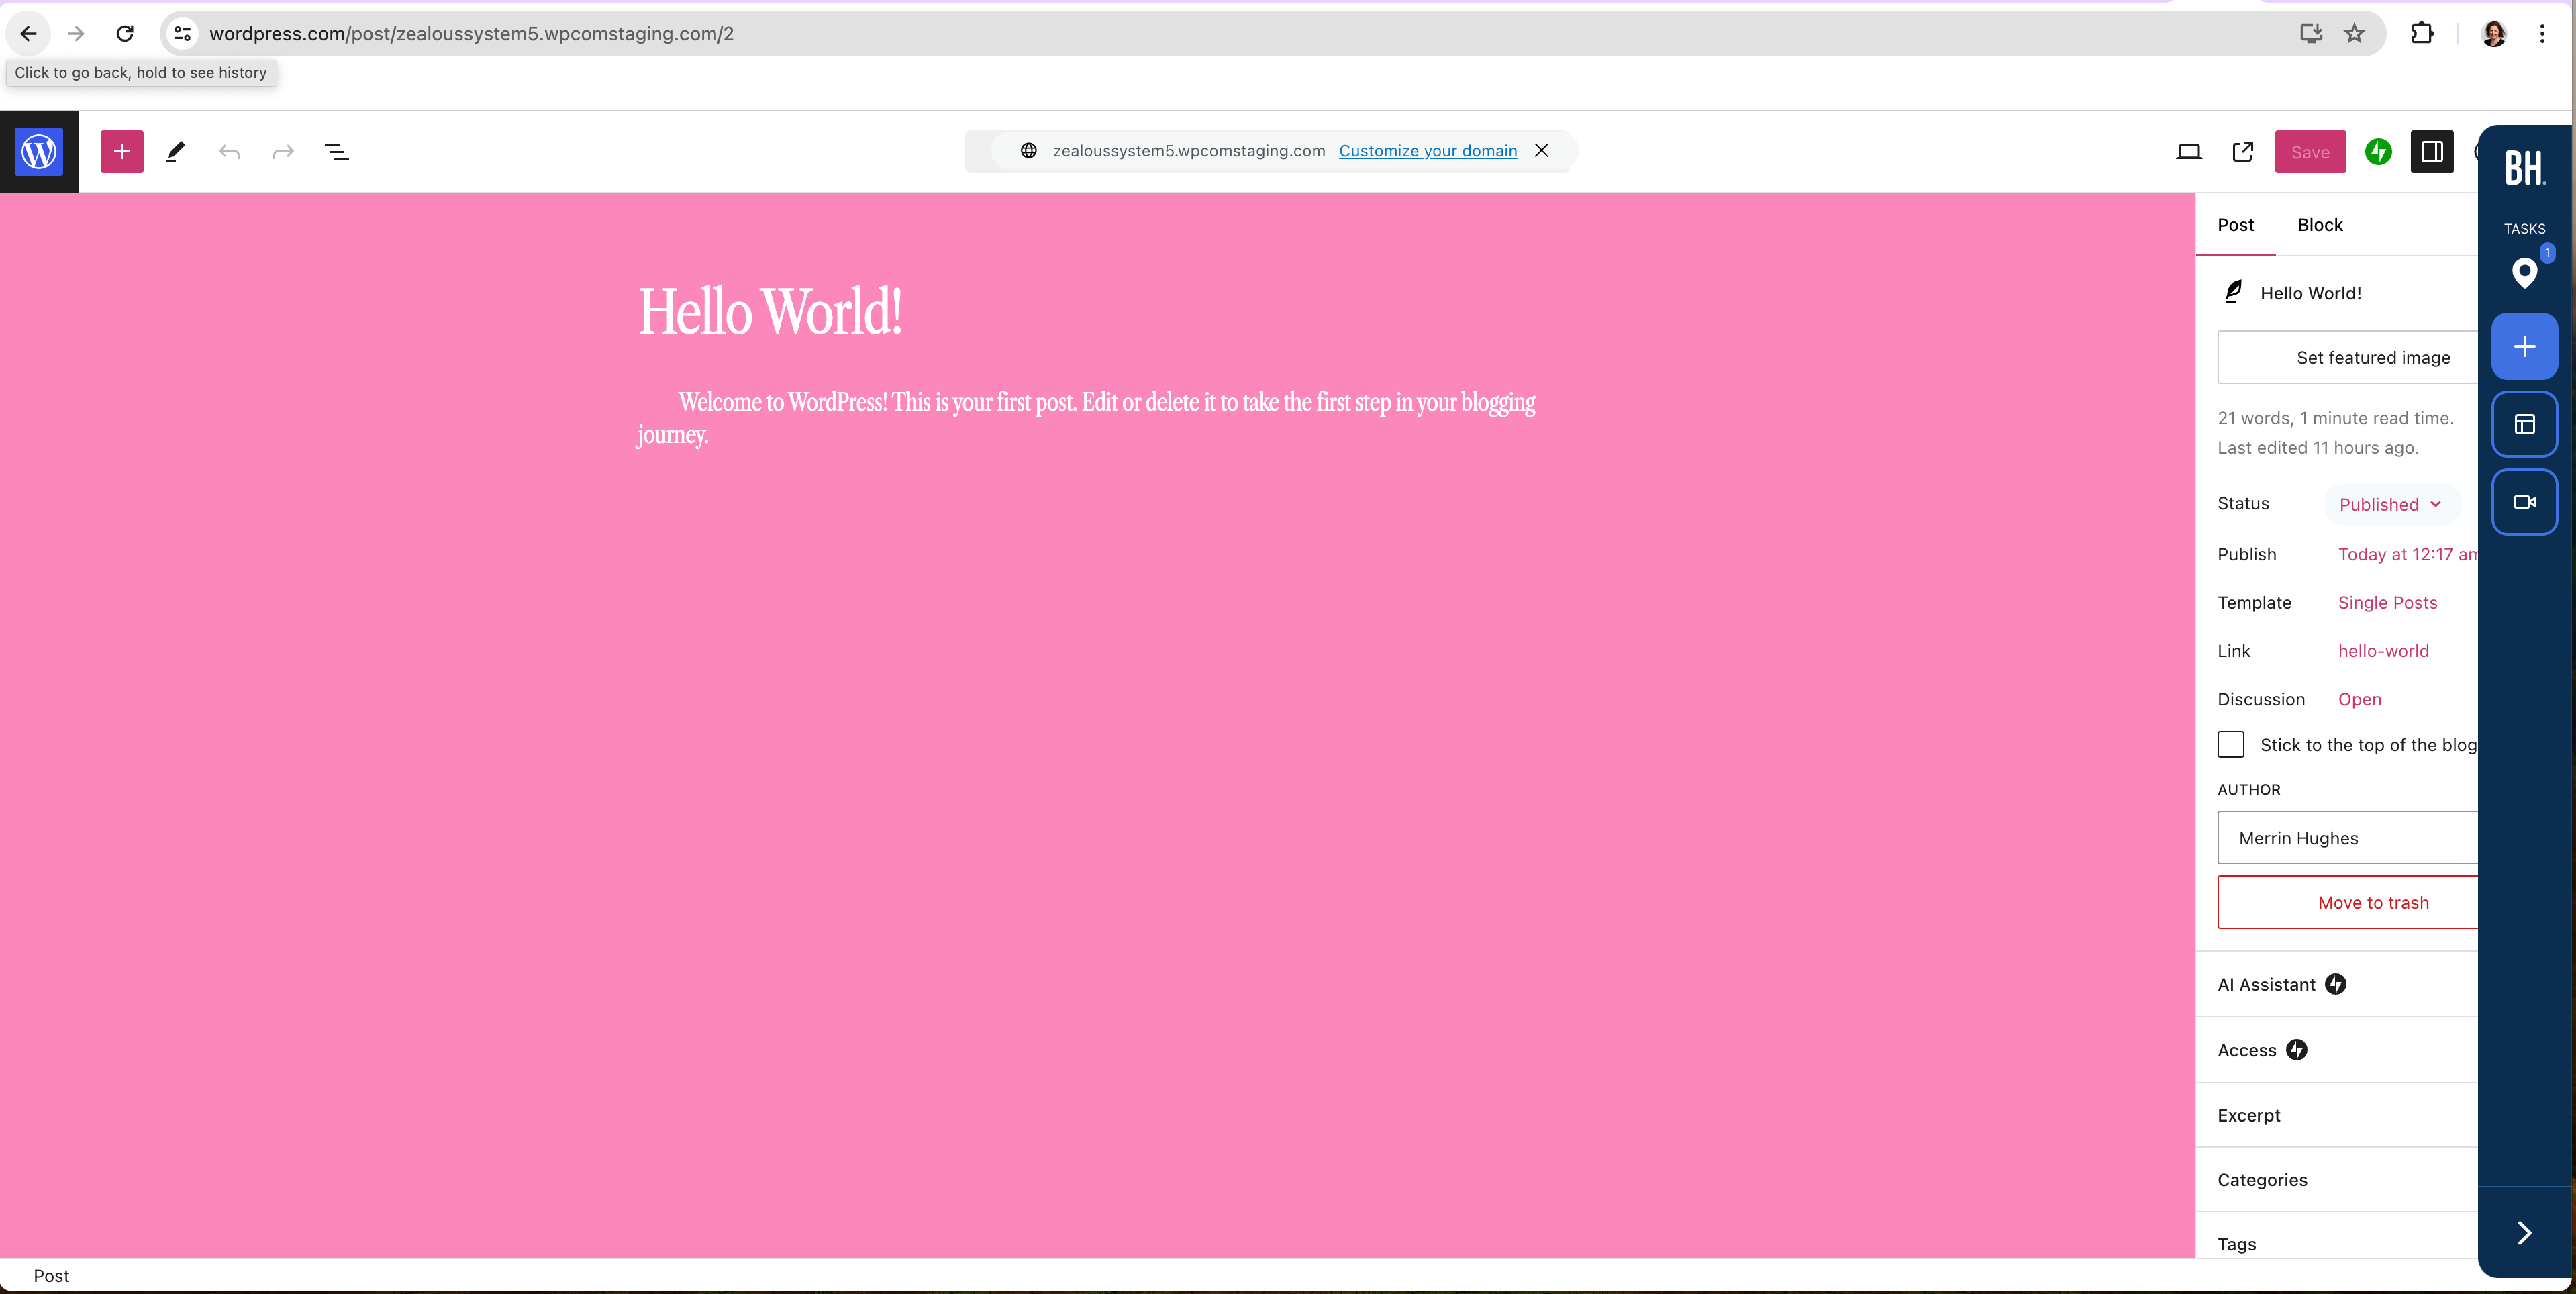Click the feather post icon beside Hello World!
The width and height of the screenshot is (2576, 1294).
coord(2234,292)
